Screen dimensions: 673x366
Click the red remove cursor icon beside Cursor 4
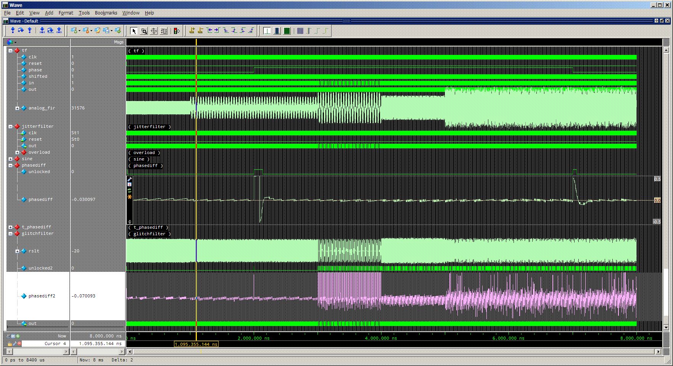click(x=19, y=344)
